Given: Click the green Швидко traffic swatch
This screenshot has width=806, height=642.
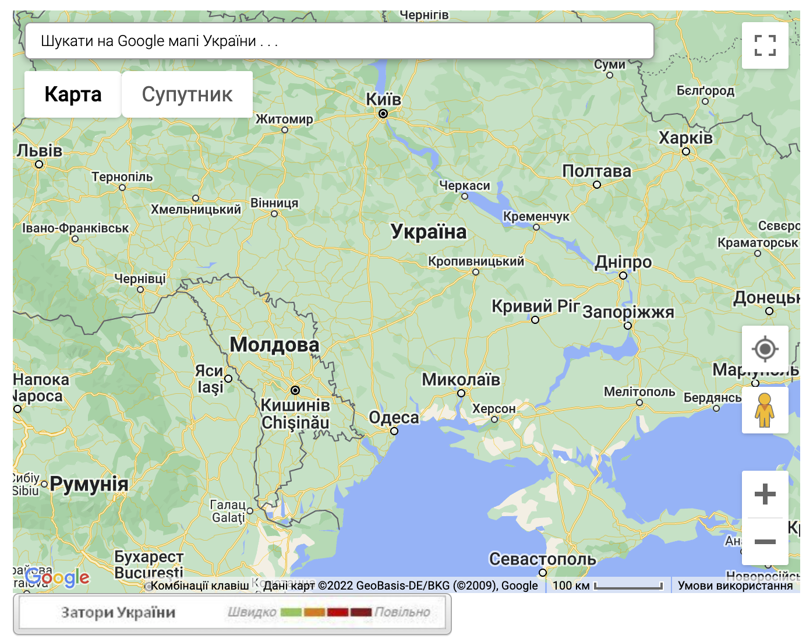Looking at the screenshot, I should pos(291,612).
